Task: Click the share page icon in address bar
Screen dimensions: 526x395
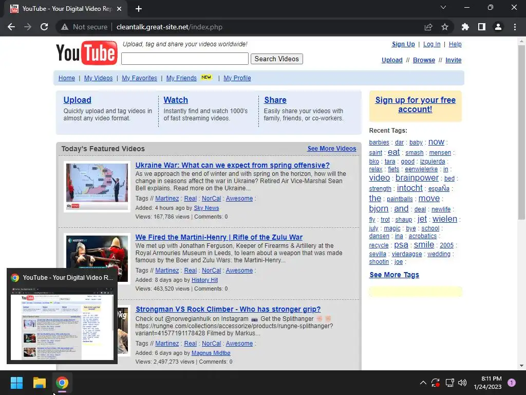Action: pyautogui.click(x=428, y=27)
